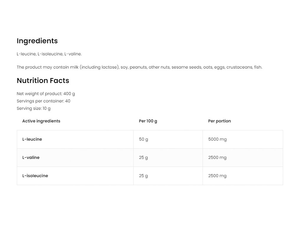The image size is (302, 226).
Task: Click L-valine in the ingredients list sentence
Action: (x=73, y=54)
